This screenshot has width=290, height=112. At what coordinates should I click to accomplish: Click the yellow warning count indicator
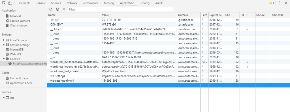pos(272,3)
